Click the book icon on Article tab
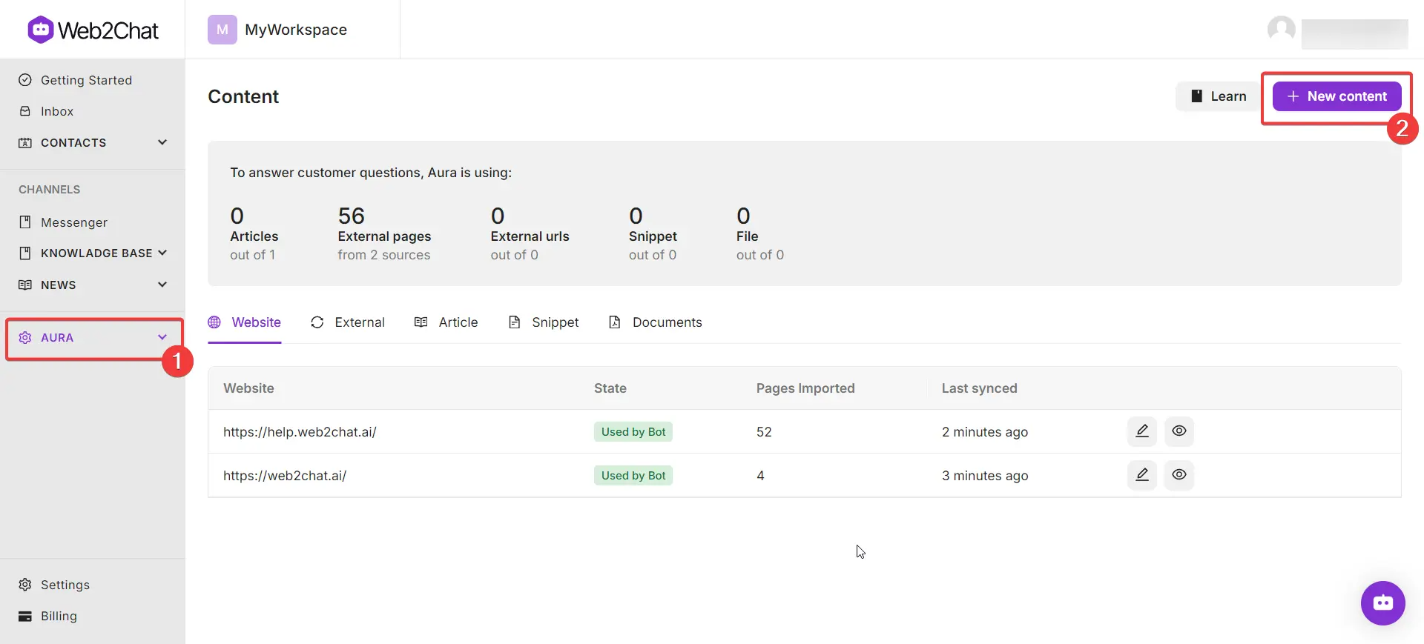The image size is (1424, 644). 421,322
